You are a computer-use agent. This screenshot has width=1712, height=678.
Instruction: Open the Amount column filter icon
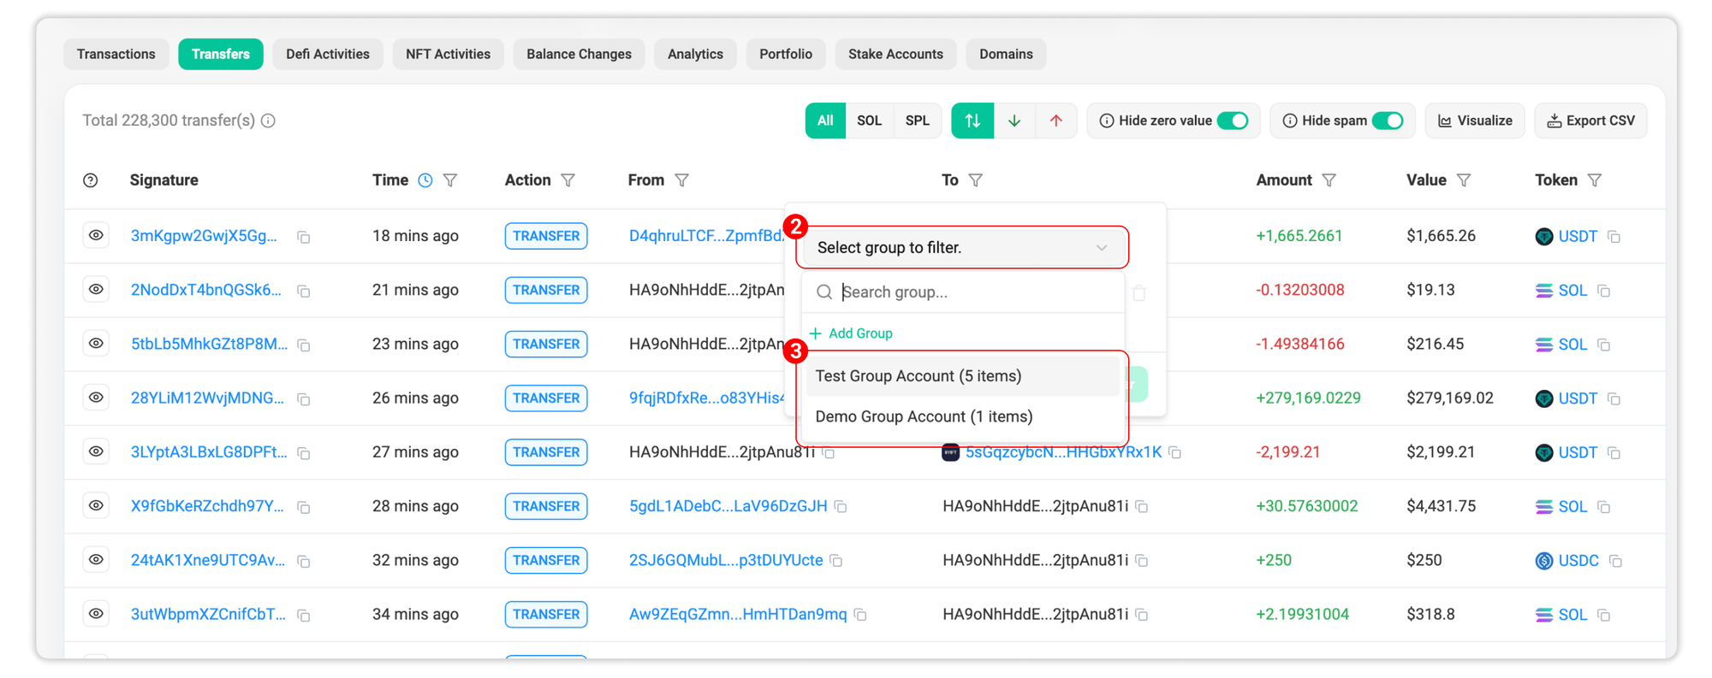[x=1329, y=180]
